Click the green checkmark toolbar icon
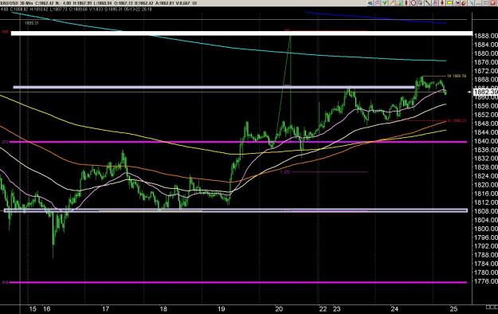Screen dimensions: 498x314 pos(385,3)
